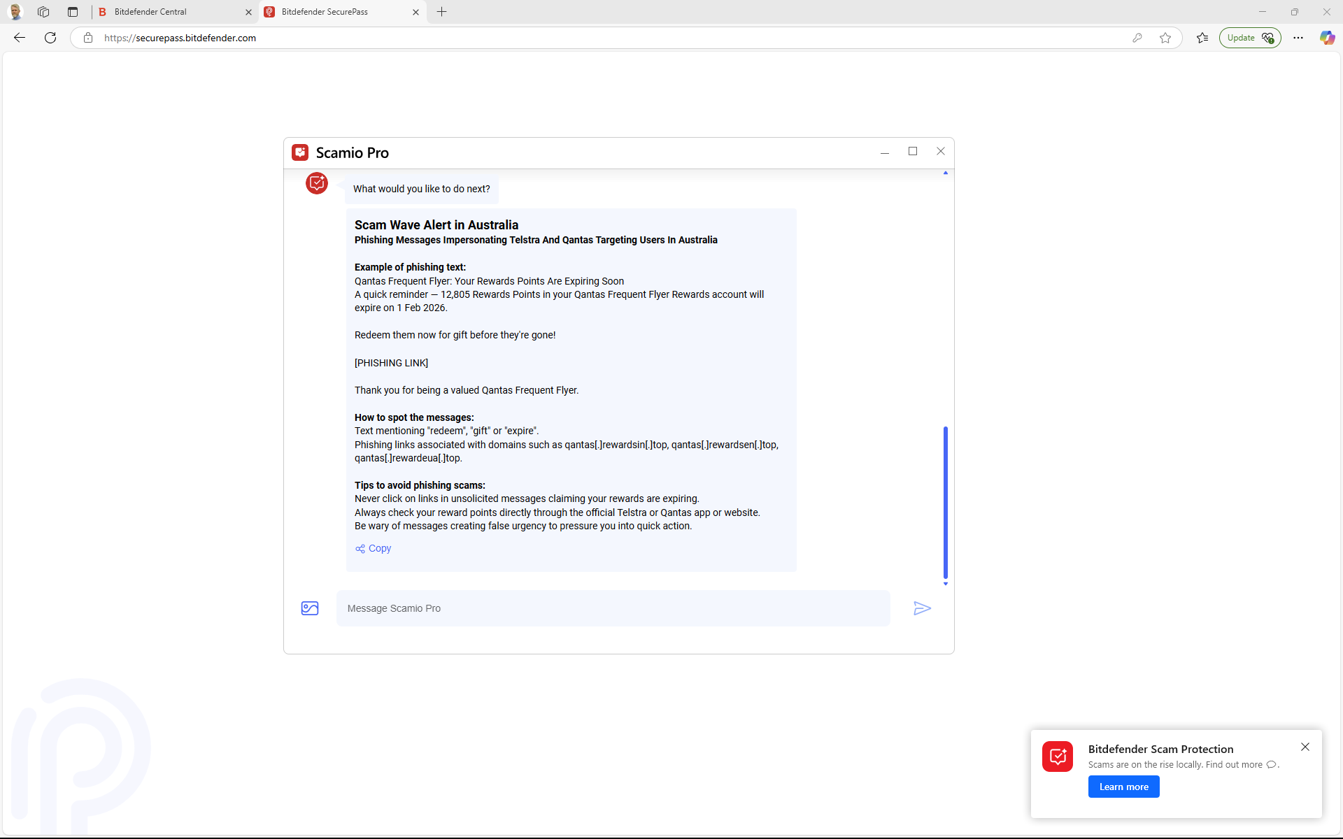Click the Bitdefender Scam Protection shield icon
This screenshot has height=839, width=1343.
pos(1058,756)
